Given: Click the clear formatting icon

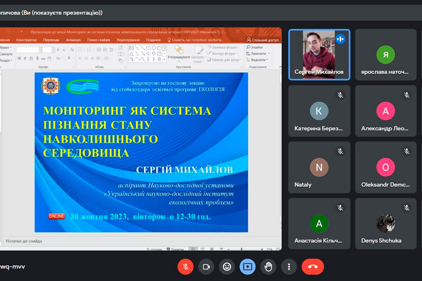Looking at the screenshot, I should pos(72,50).
